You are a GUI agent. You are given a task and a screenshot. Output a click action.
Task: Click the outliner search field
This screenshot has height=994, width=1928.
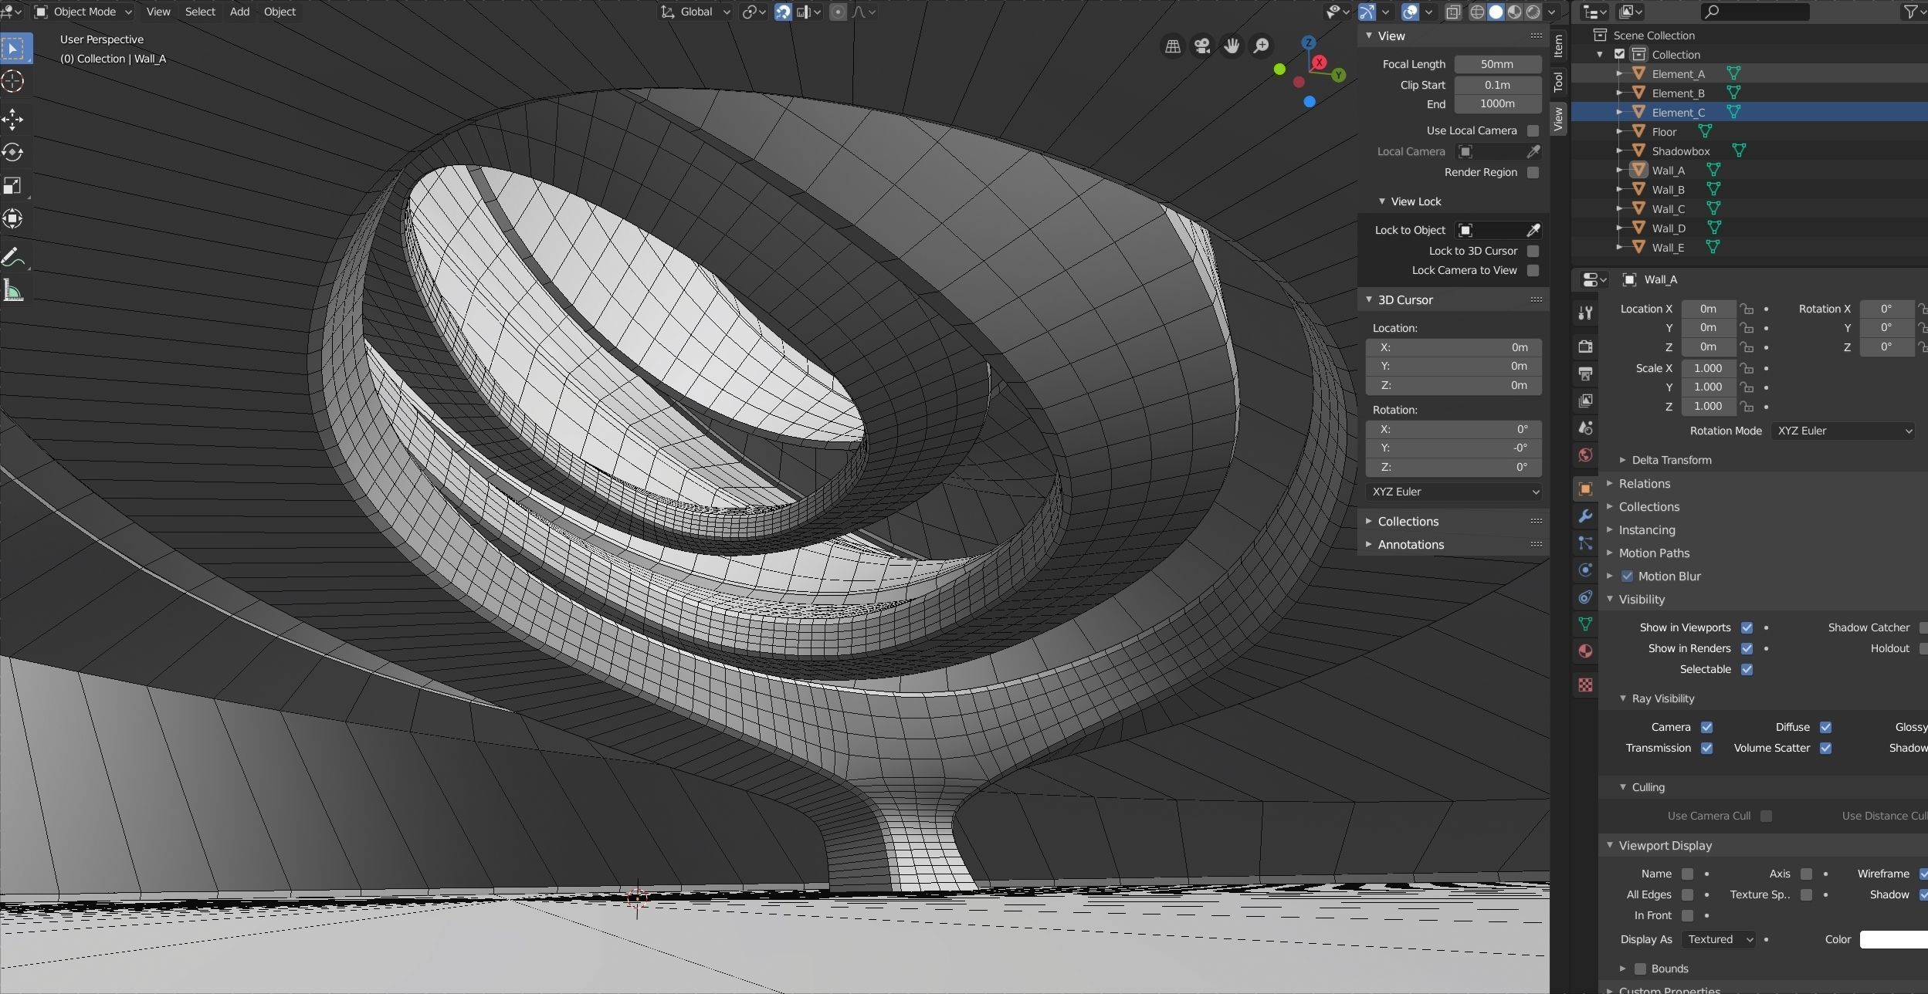(x=1755, y=12)
